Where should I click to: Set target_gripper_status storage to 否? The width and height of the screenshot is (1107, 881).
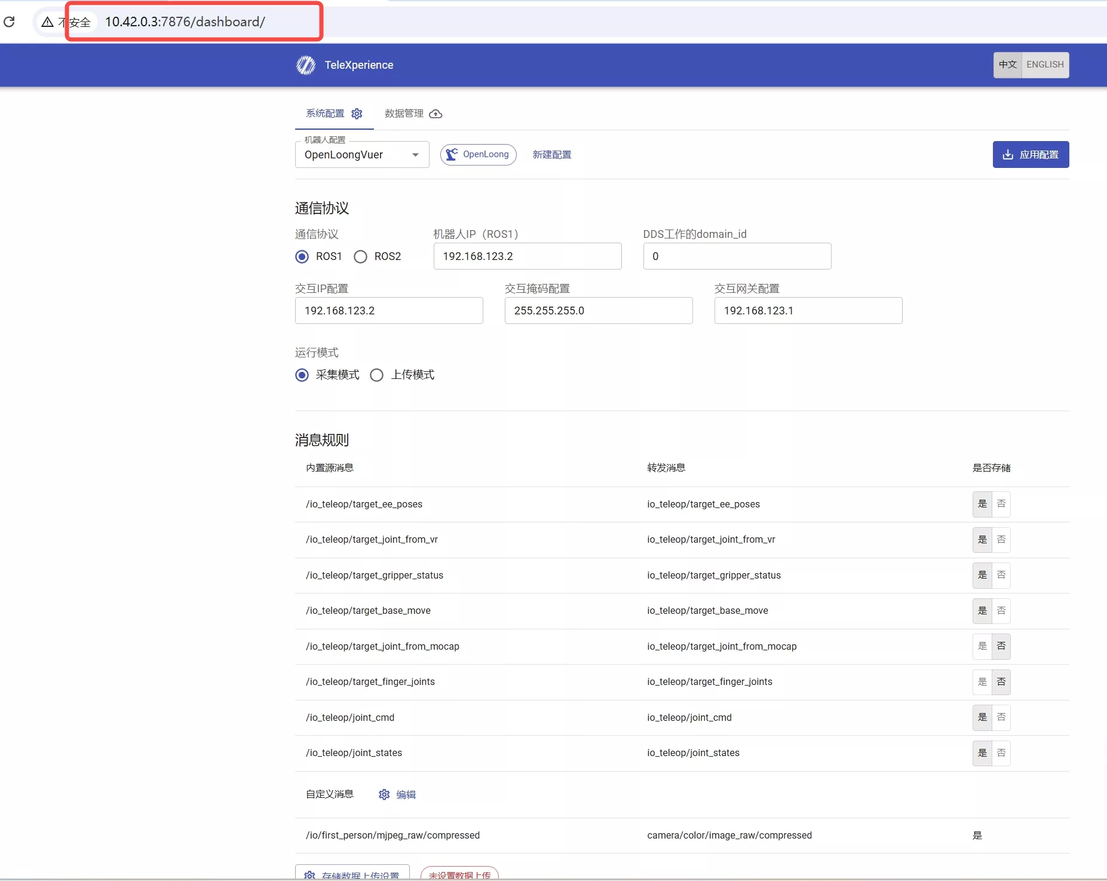(x=1001, y=576)
